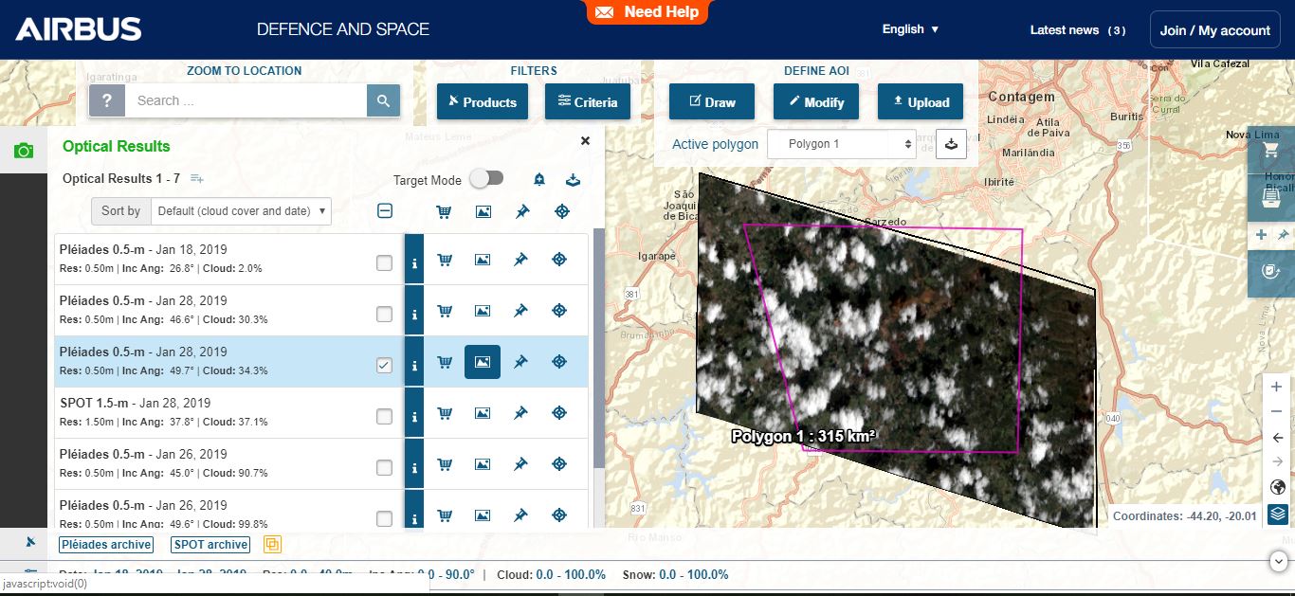
Task: Open the Products filter
Action: point(482,102)
